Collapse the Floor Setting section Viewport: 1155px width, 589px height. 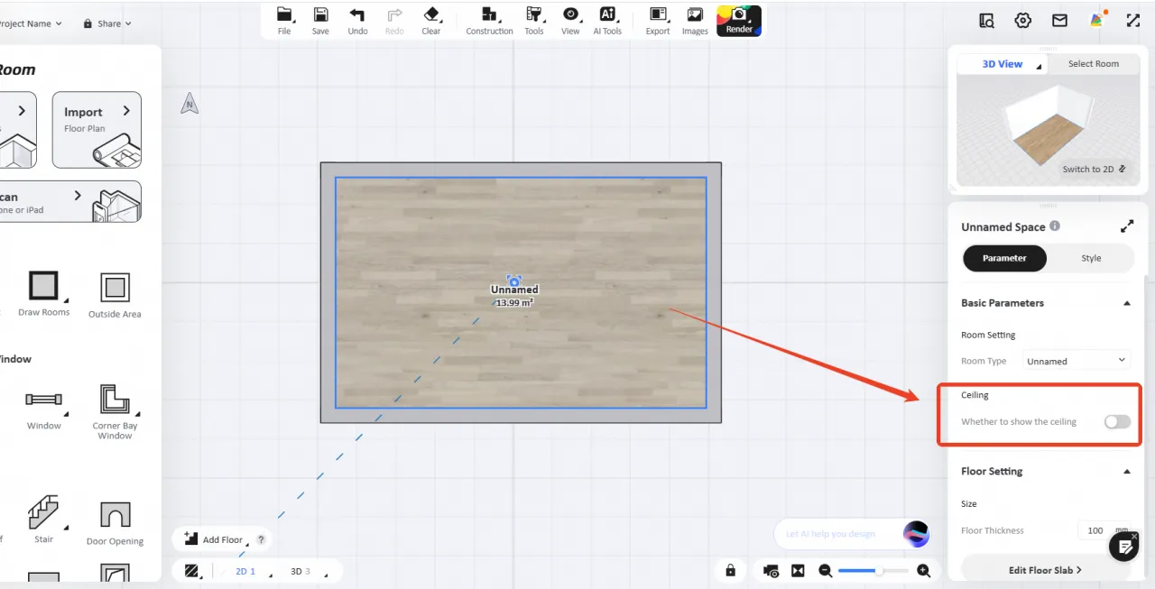[x=1126, y=472]
